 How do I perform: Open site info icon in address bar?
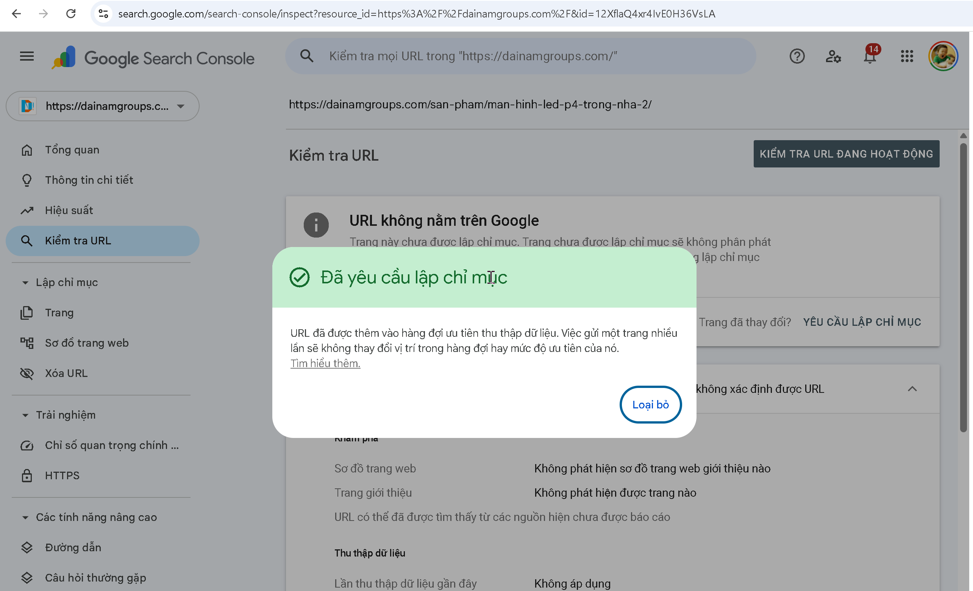click(x=103, y=14)
